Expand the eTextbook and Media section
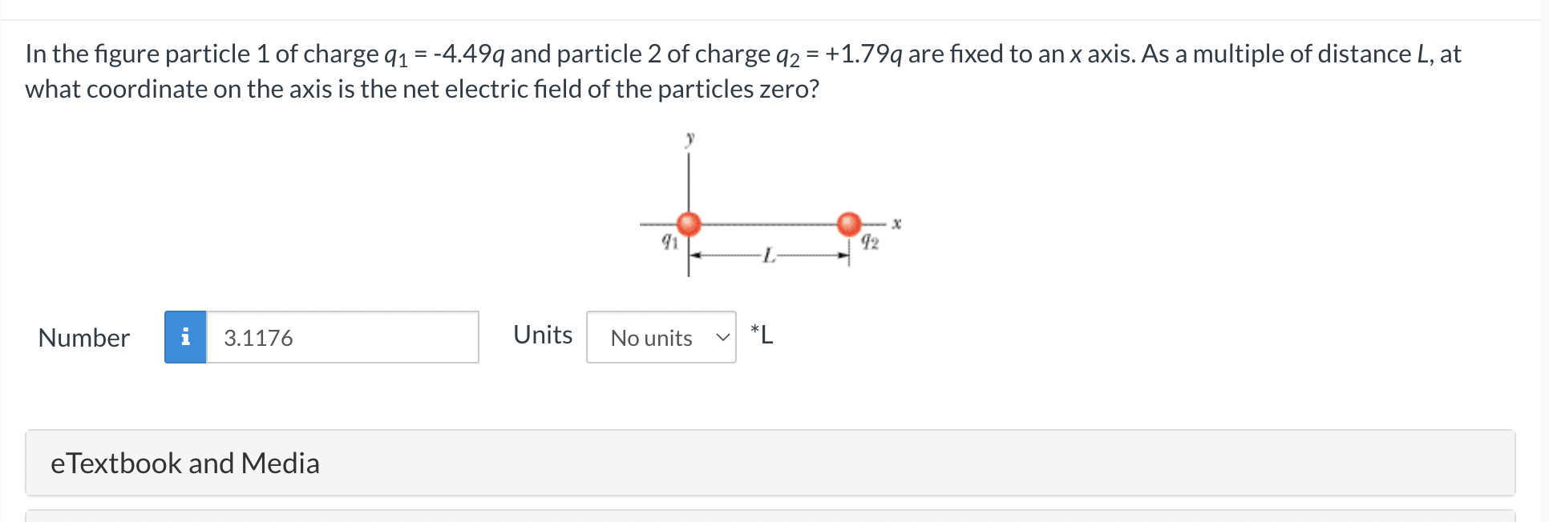Viewport: 1549px width, 522px height. (185, 463)
